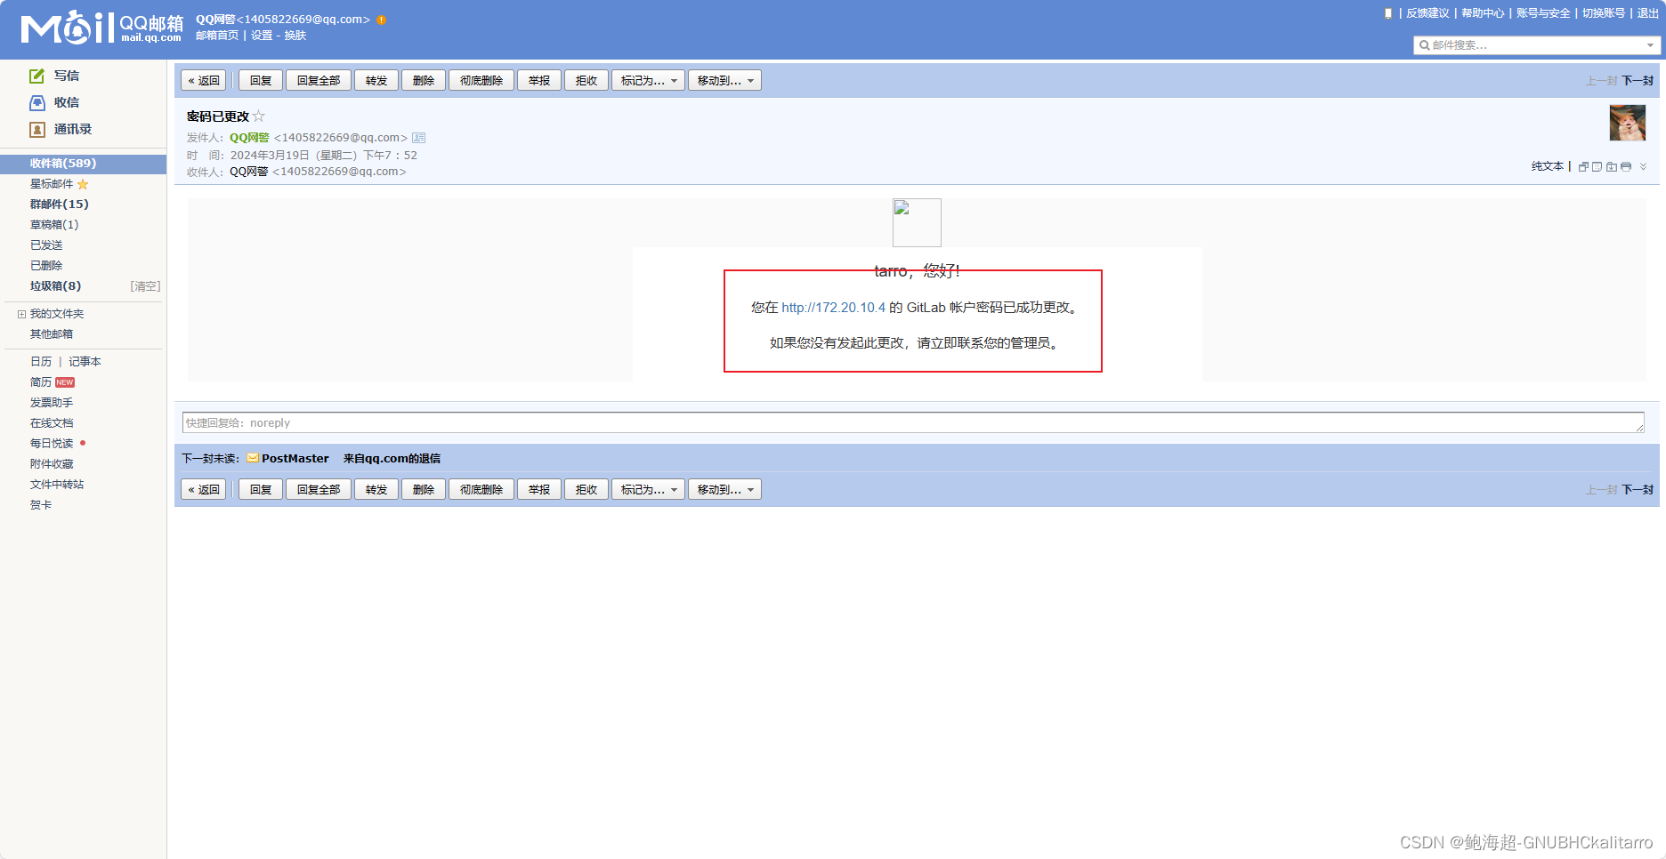Click 邮箱首页 link in header

217,36
